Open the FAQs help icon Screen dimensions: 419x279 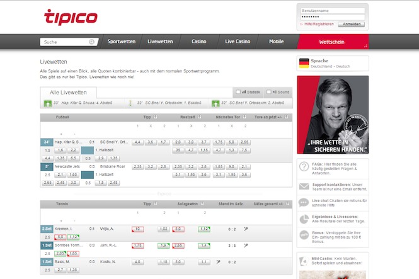point(304,167)
